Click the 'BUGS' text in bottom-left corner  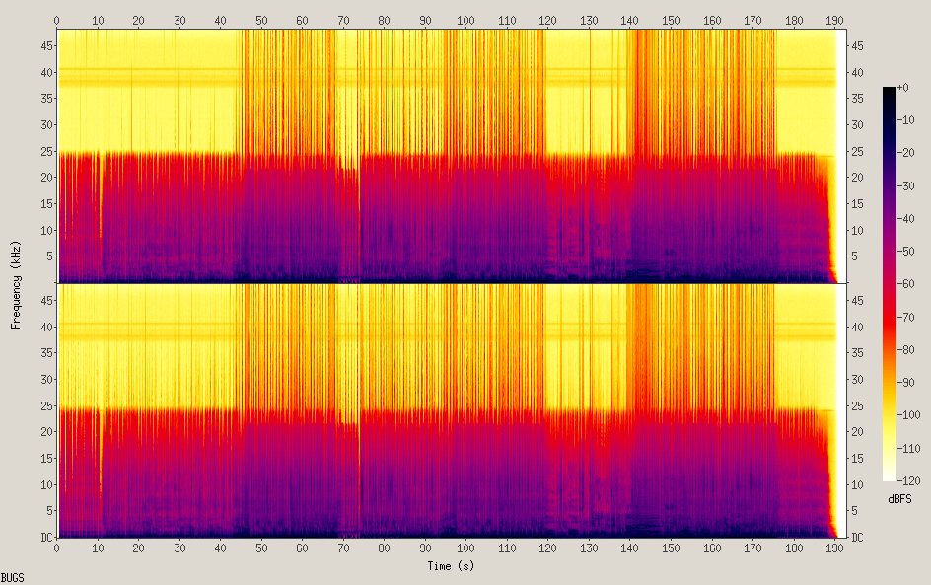[x=13, y=577]
